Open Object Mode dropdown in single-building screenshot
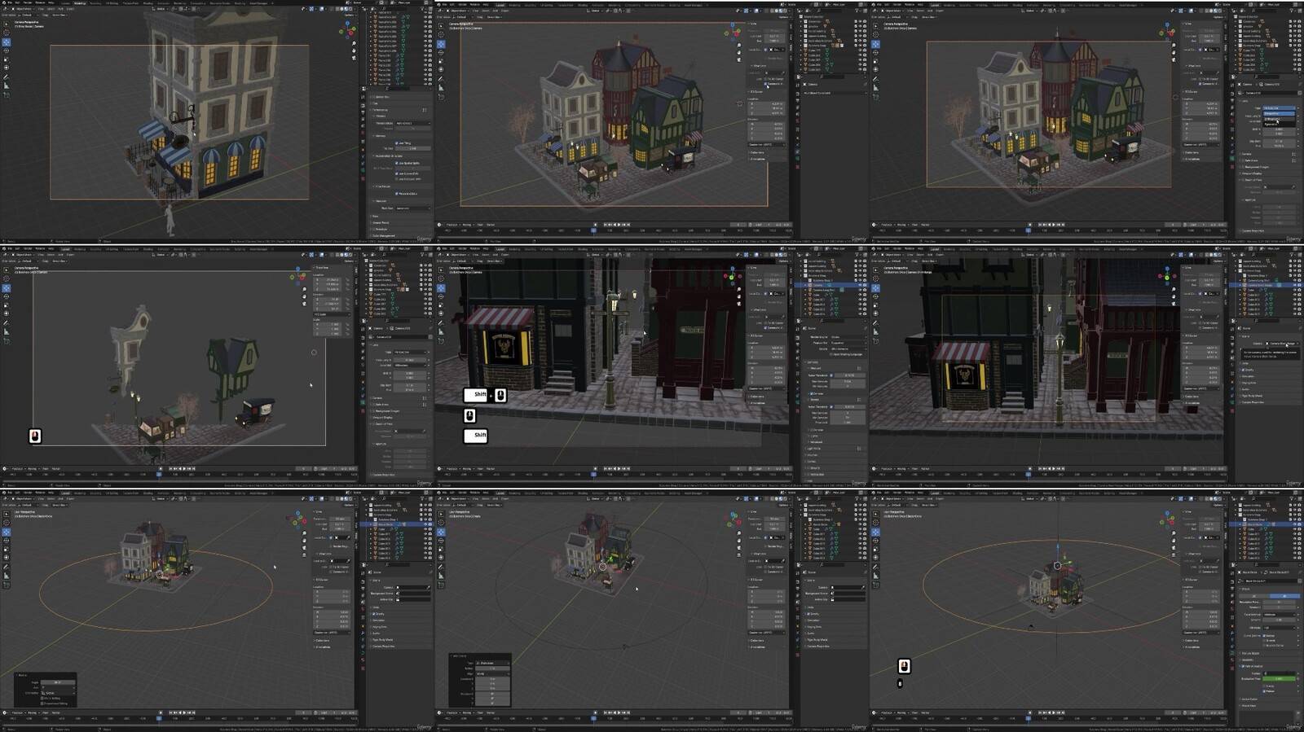 pyautogui.click(x=24, y=9)
